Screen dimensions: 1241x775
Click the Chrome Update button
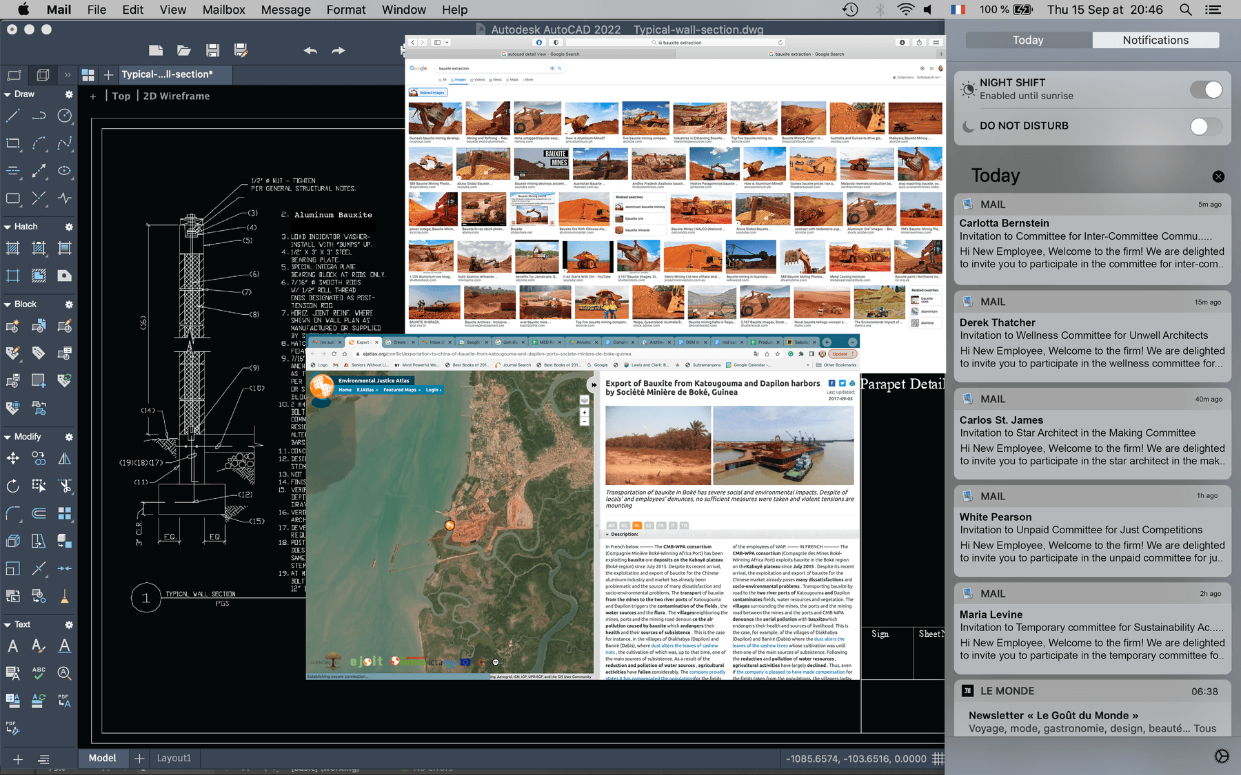tap(840, 354)
